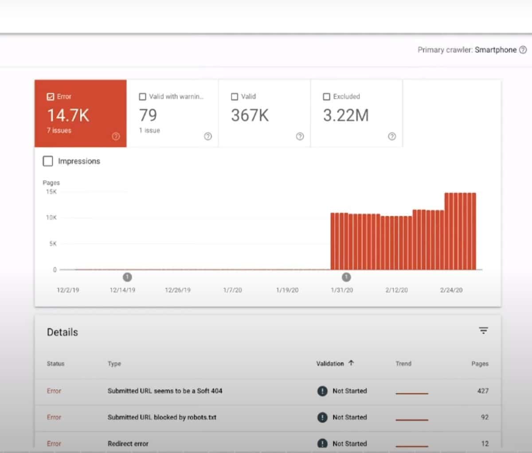Click help icon in the Error card

116,137
